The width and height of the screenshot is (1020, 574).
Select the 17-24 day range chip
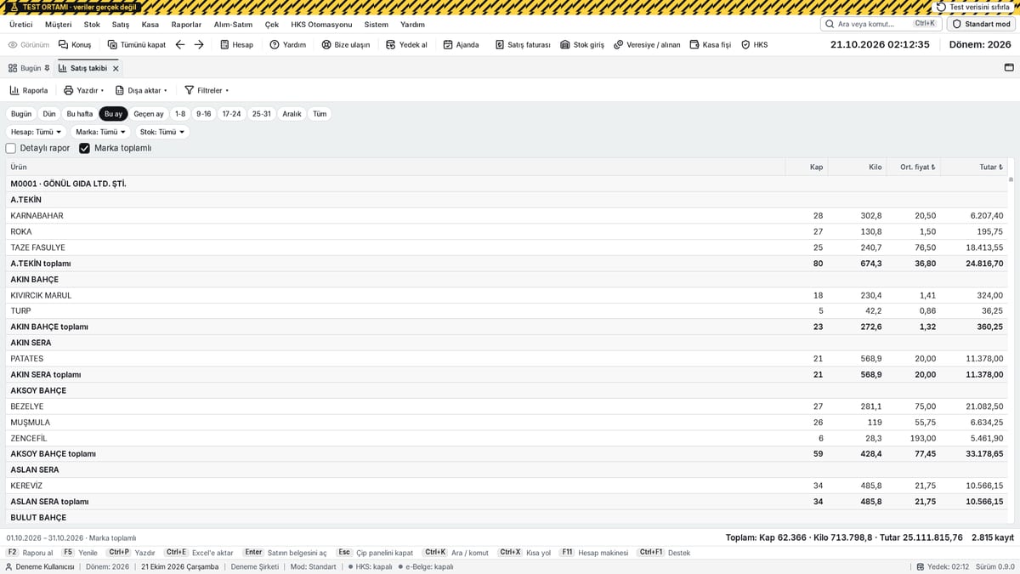[x=231, y=114]
